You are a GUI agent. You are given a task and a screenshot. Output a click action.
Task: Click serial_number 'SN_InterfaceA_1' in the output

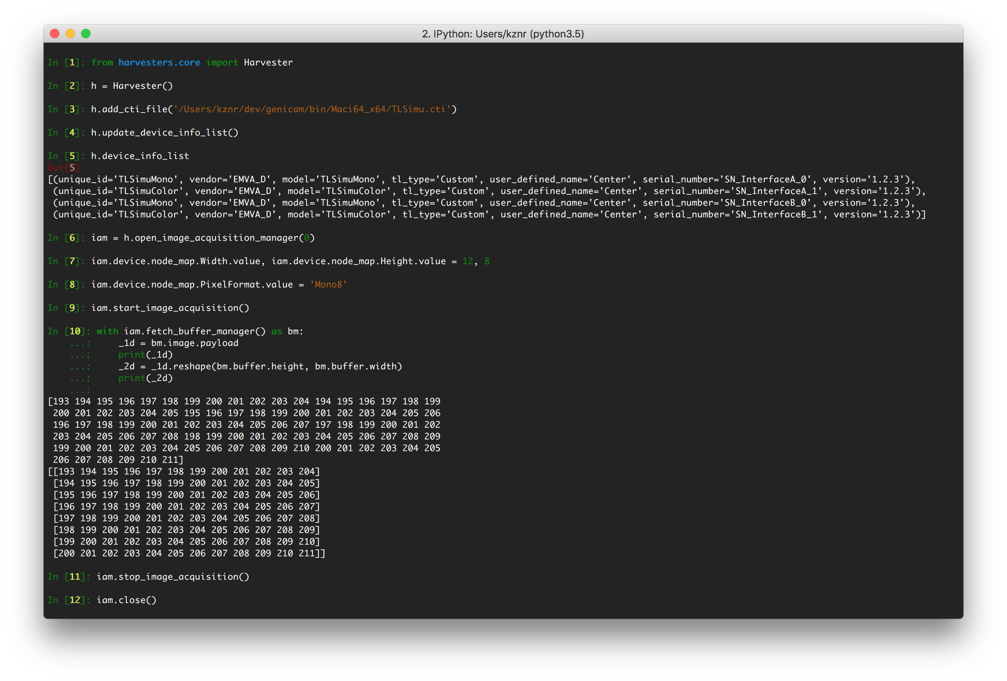click(x=778, y=191)
